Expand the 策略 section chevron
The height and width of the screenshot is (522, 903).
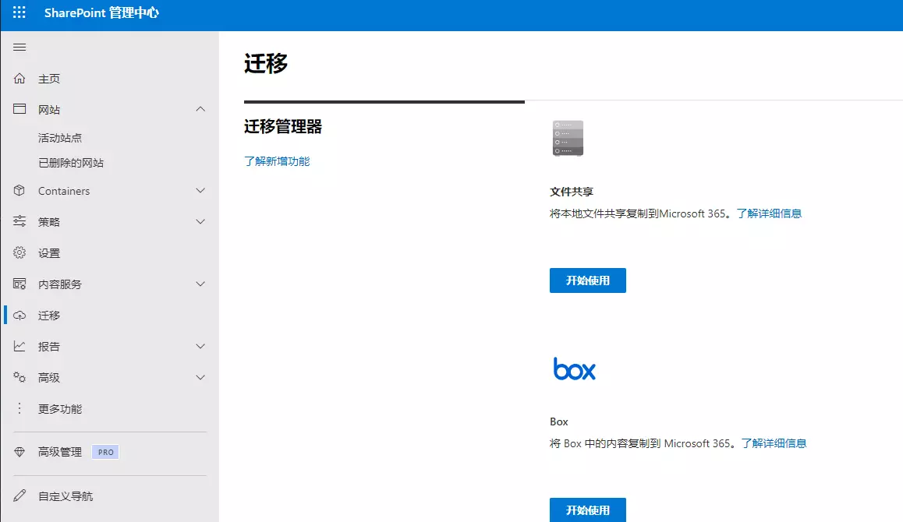click(200, 221)
